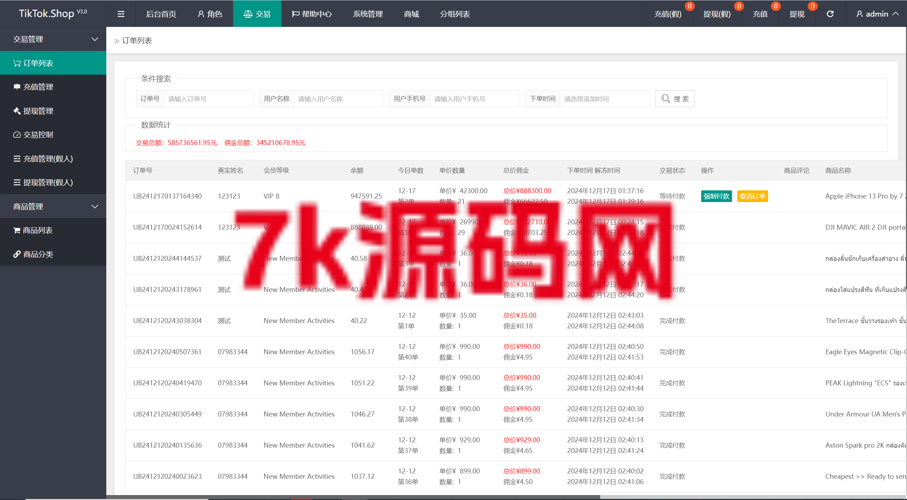Click 总价¥929.00 in the table

(522, 440)
